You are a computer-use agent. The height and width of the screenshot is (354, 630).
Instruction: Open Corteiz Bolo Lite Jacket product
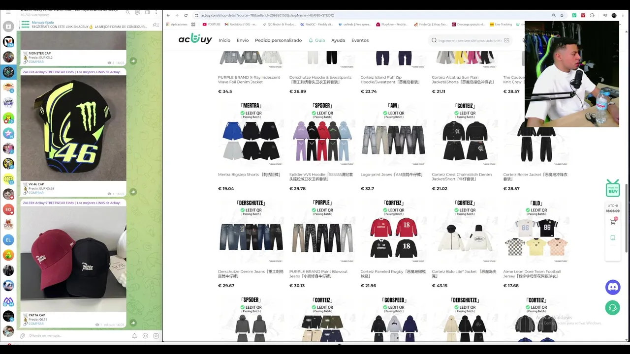465,244
